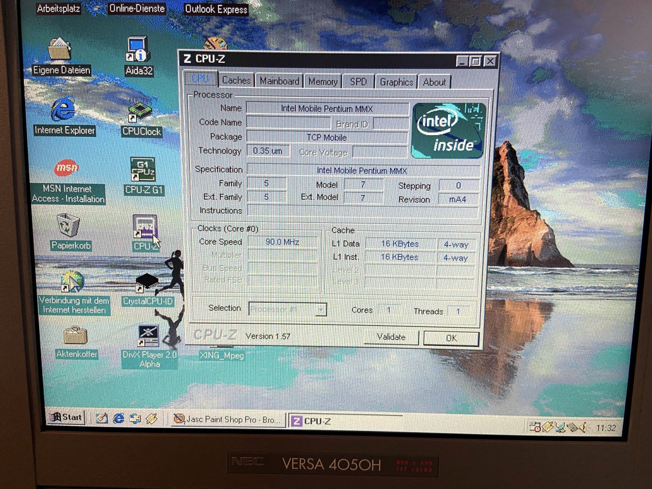The height and width of the screenshot is (489, 652).
Task: Launch CPUClock desktop shortcut
Action: click(x=141, y=119)
